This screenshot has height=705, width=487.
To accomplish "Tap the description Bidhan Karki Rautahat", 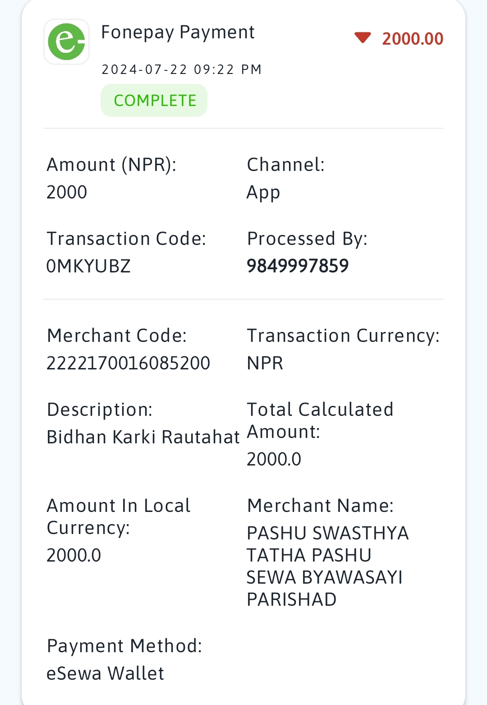I will click(x=143, y=437).
